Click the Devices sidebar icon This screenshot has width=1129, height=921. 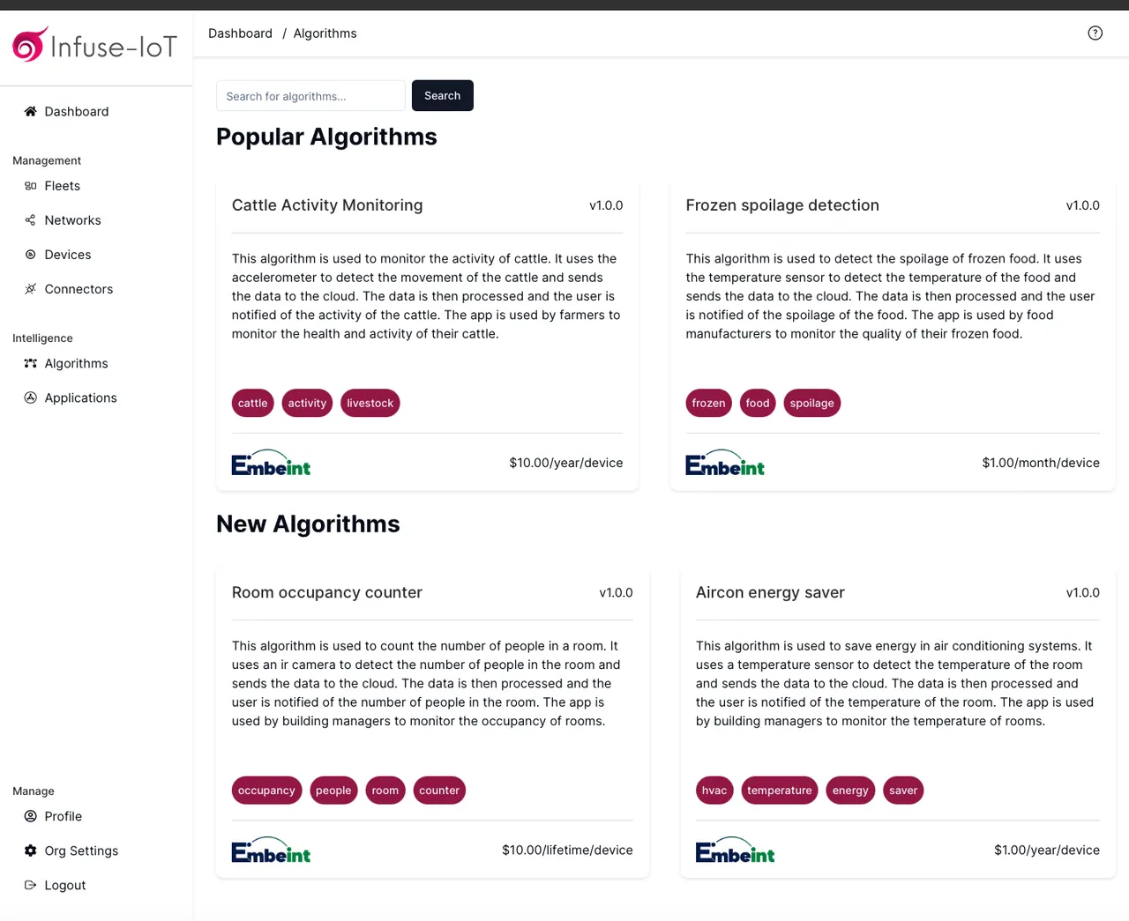point(30,255)
